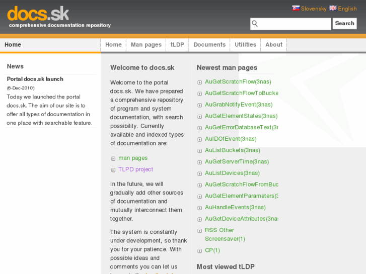Click the Home breadcrumb title

click(13, 45)
